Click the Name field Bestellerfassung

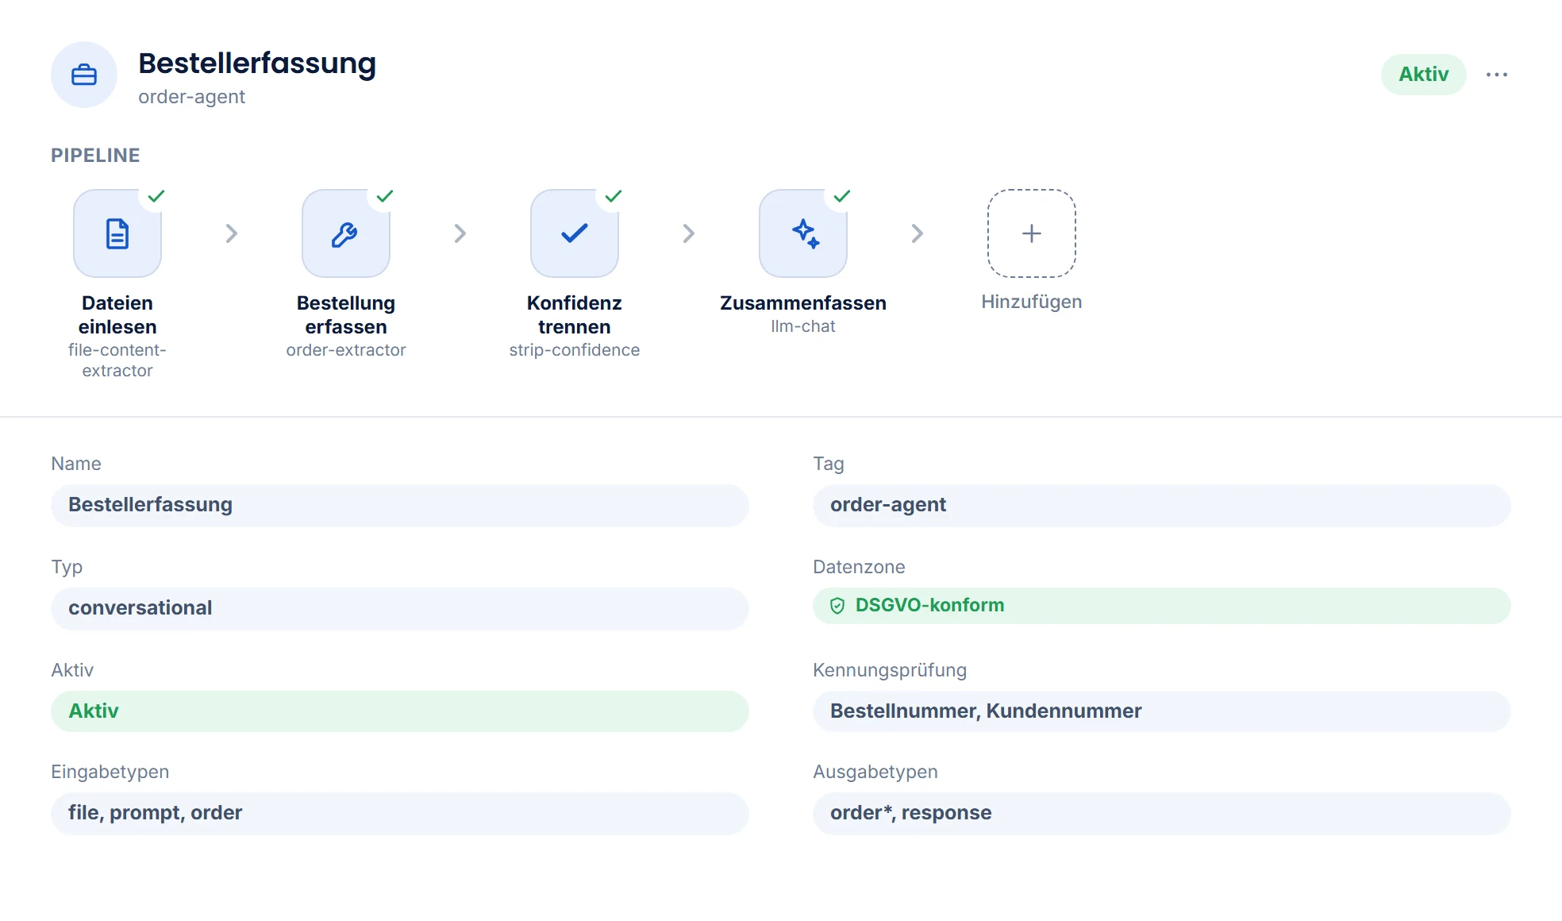(400, 505)
